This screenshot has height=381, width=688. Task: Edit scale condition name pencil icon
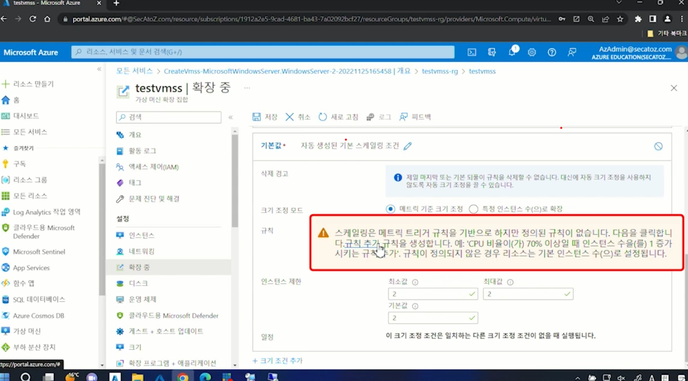[408, 146]
